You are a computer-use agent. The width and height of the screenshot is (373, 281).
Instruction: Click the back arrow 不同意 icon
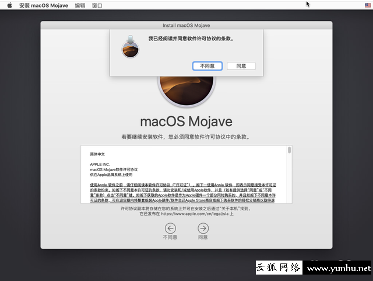[170, 228]
